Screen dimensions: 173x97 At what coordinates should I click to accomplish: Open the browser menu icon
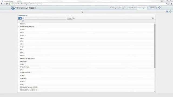(x=172, y=4)
